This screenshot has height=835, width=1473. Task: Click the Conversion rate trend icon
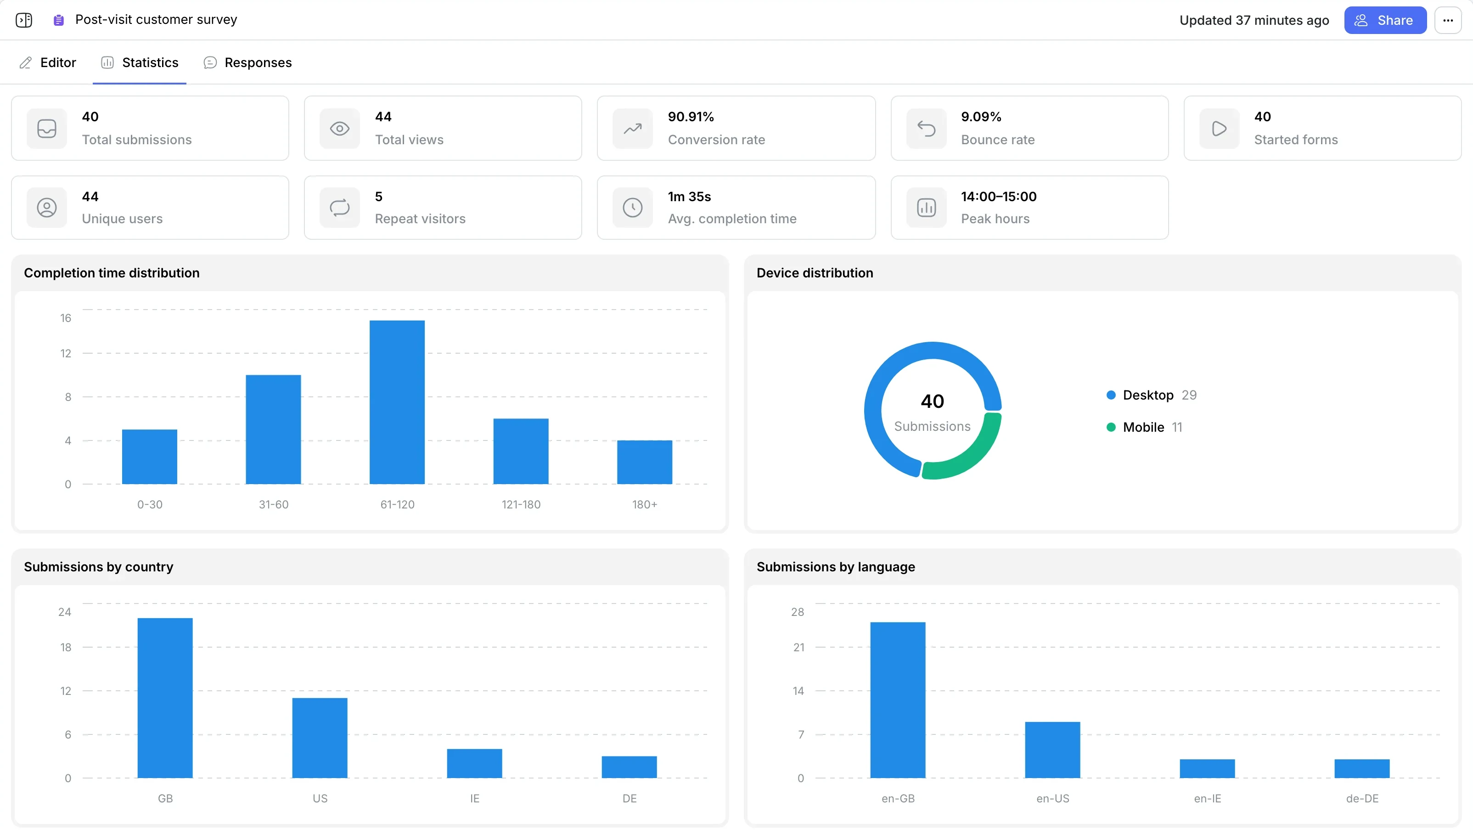(x=633, y=129)
